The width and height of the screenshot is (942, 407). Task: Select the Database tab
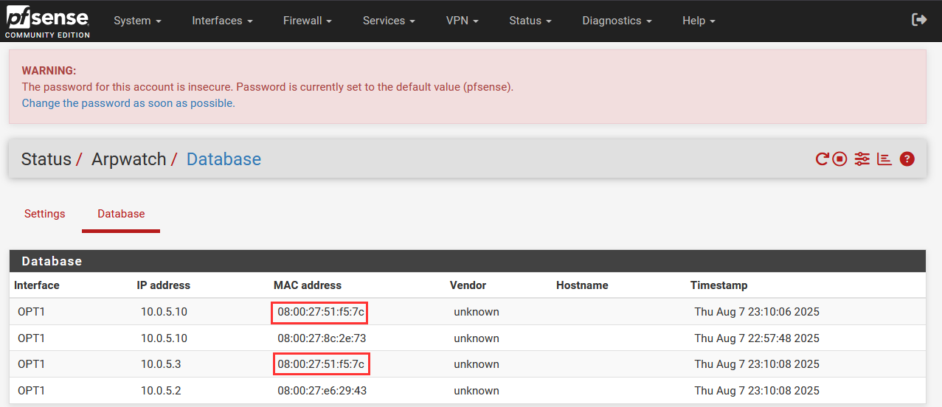click(x=121, y=214)
